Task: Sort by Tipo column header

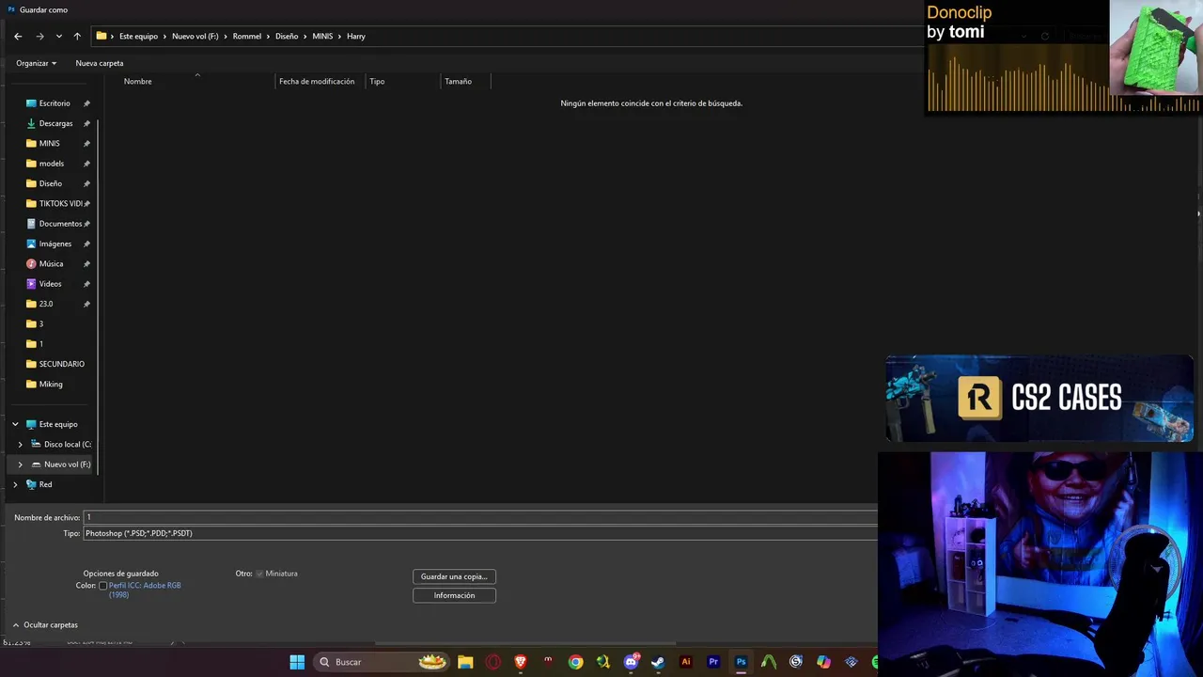Action: point(377,81)
